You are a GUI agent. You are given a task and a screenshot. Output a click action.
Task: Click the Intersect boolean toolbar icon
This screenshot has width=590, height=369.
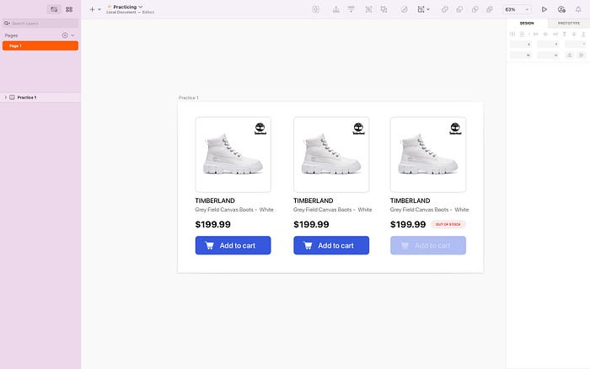[475, 9]
